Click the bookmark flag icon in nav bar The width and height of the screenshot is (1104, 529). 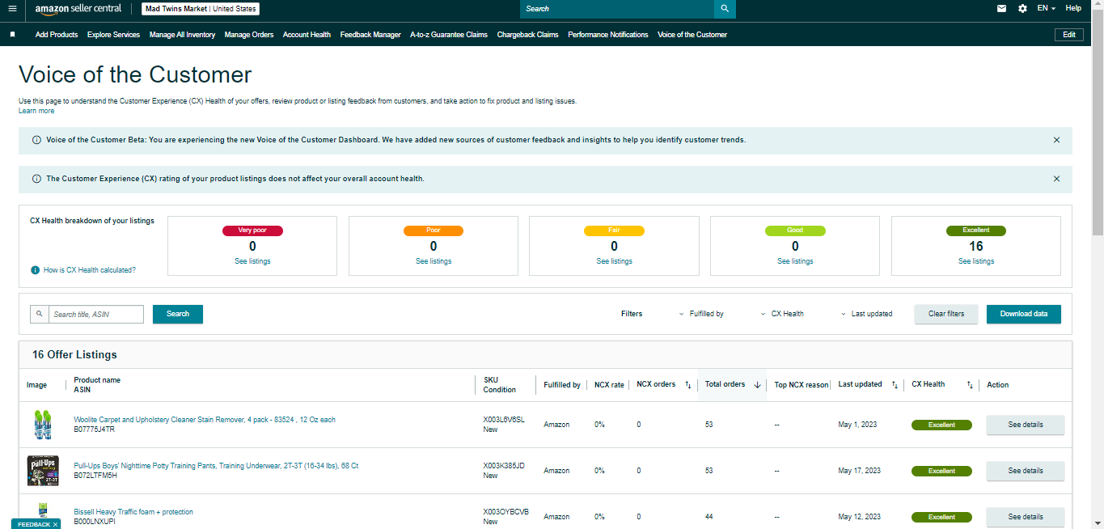tap(12, 35)
